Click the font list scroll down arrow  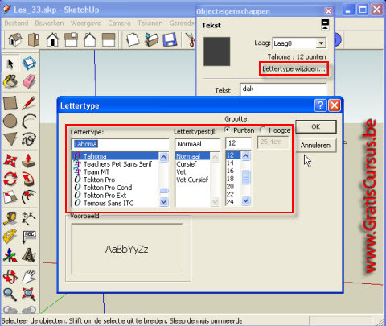[164, 201]
